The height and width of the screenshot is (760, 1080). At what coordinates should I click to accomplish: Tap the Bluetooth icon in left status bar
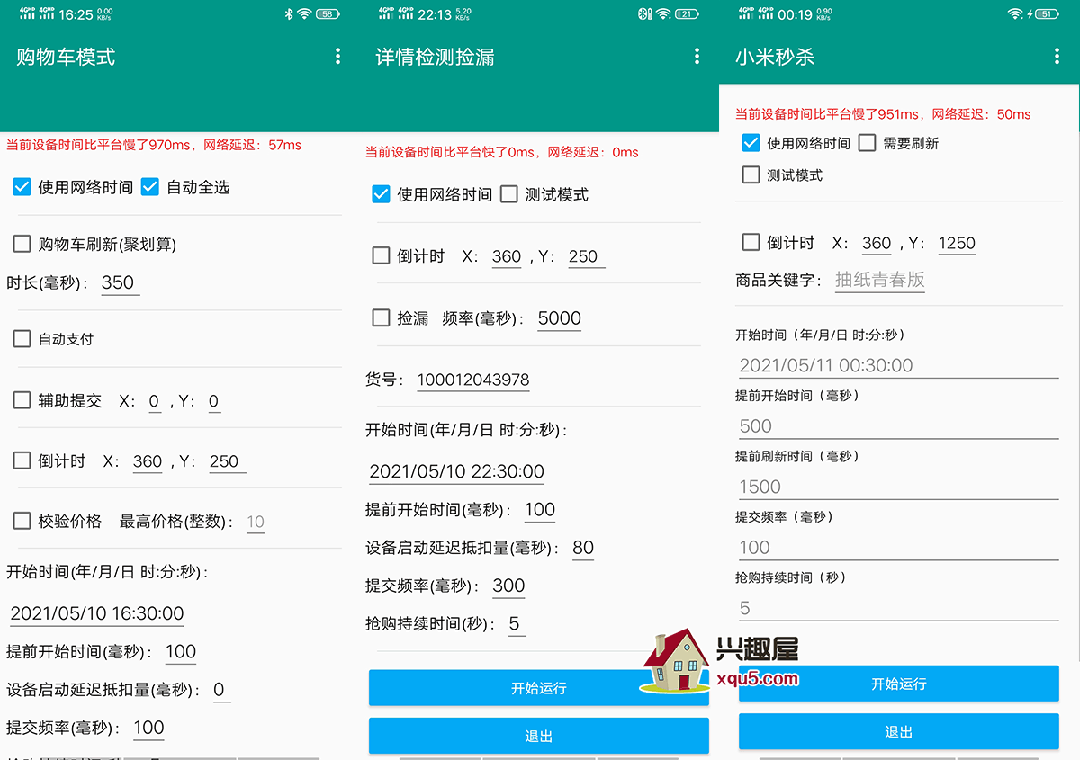(x=288, y=13)
